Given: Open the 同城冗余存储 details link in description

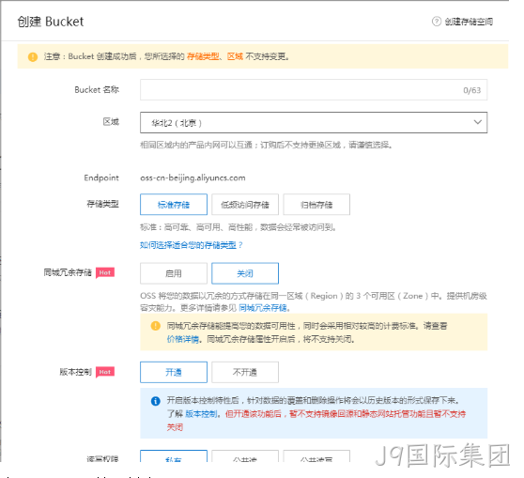Looking at the screenshot, I should pos(263,308).
